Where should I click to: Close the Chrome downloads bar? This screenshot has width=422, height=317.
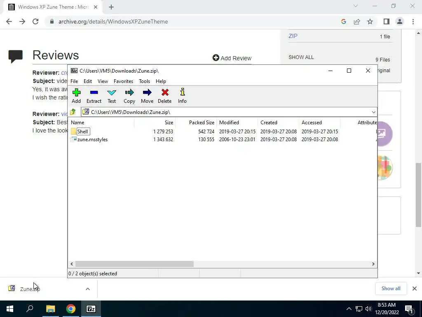tap(415, 289)
